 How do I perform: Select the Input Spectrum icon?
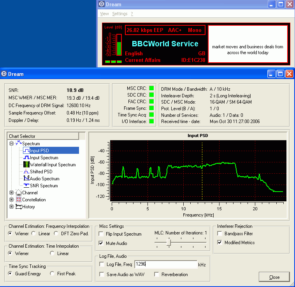pos(26,158)
